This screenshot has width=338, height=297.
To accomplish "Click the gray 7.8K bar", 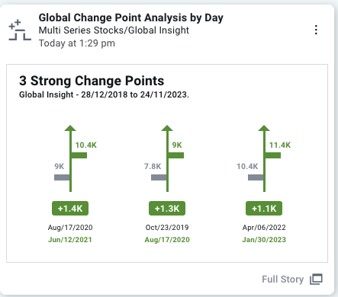I will tap(159, 177).
